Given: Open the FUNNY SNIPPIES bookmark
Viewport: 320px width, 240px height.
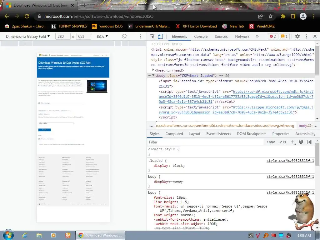Looking at the screenshot, I should [x=69, y=26].
